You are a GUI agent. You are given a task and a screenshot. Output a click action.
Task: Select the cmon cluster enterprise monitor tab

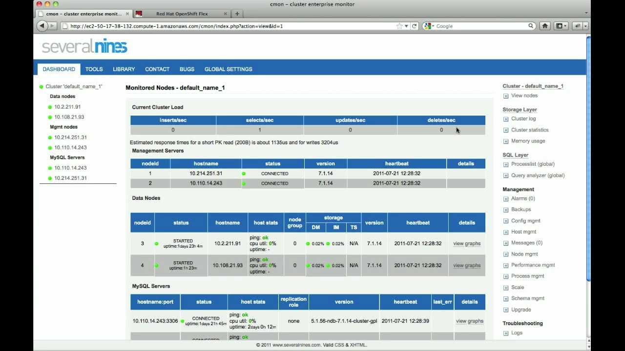pos(83,14)
